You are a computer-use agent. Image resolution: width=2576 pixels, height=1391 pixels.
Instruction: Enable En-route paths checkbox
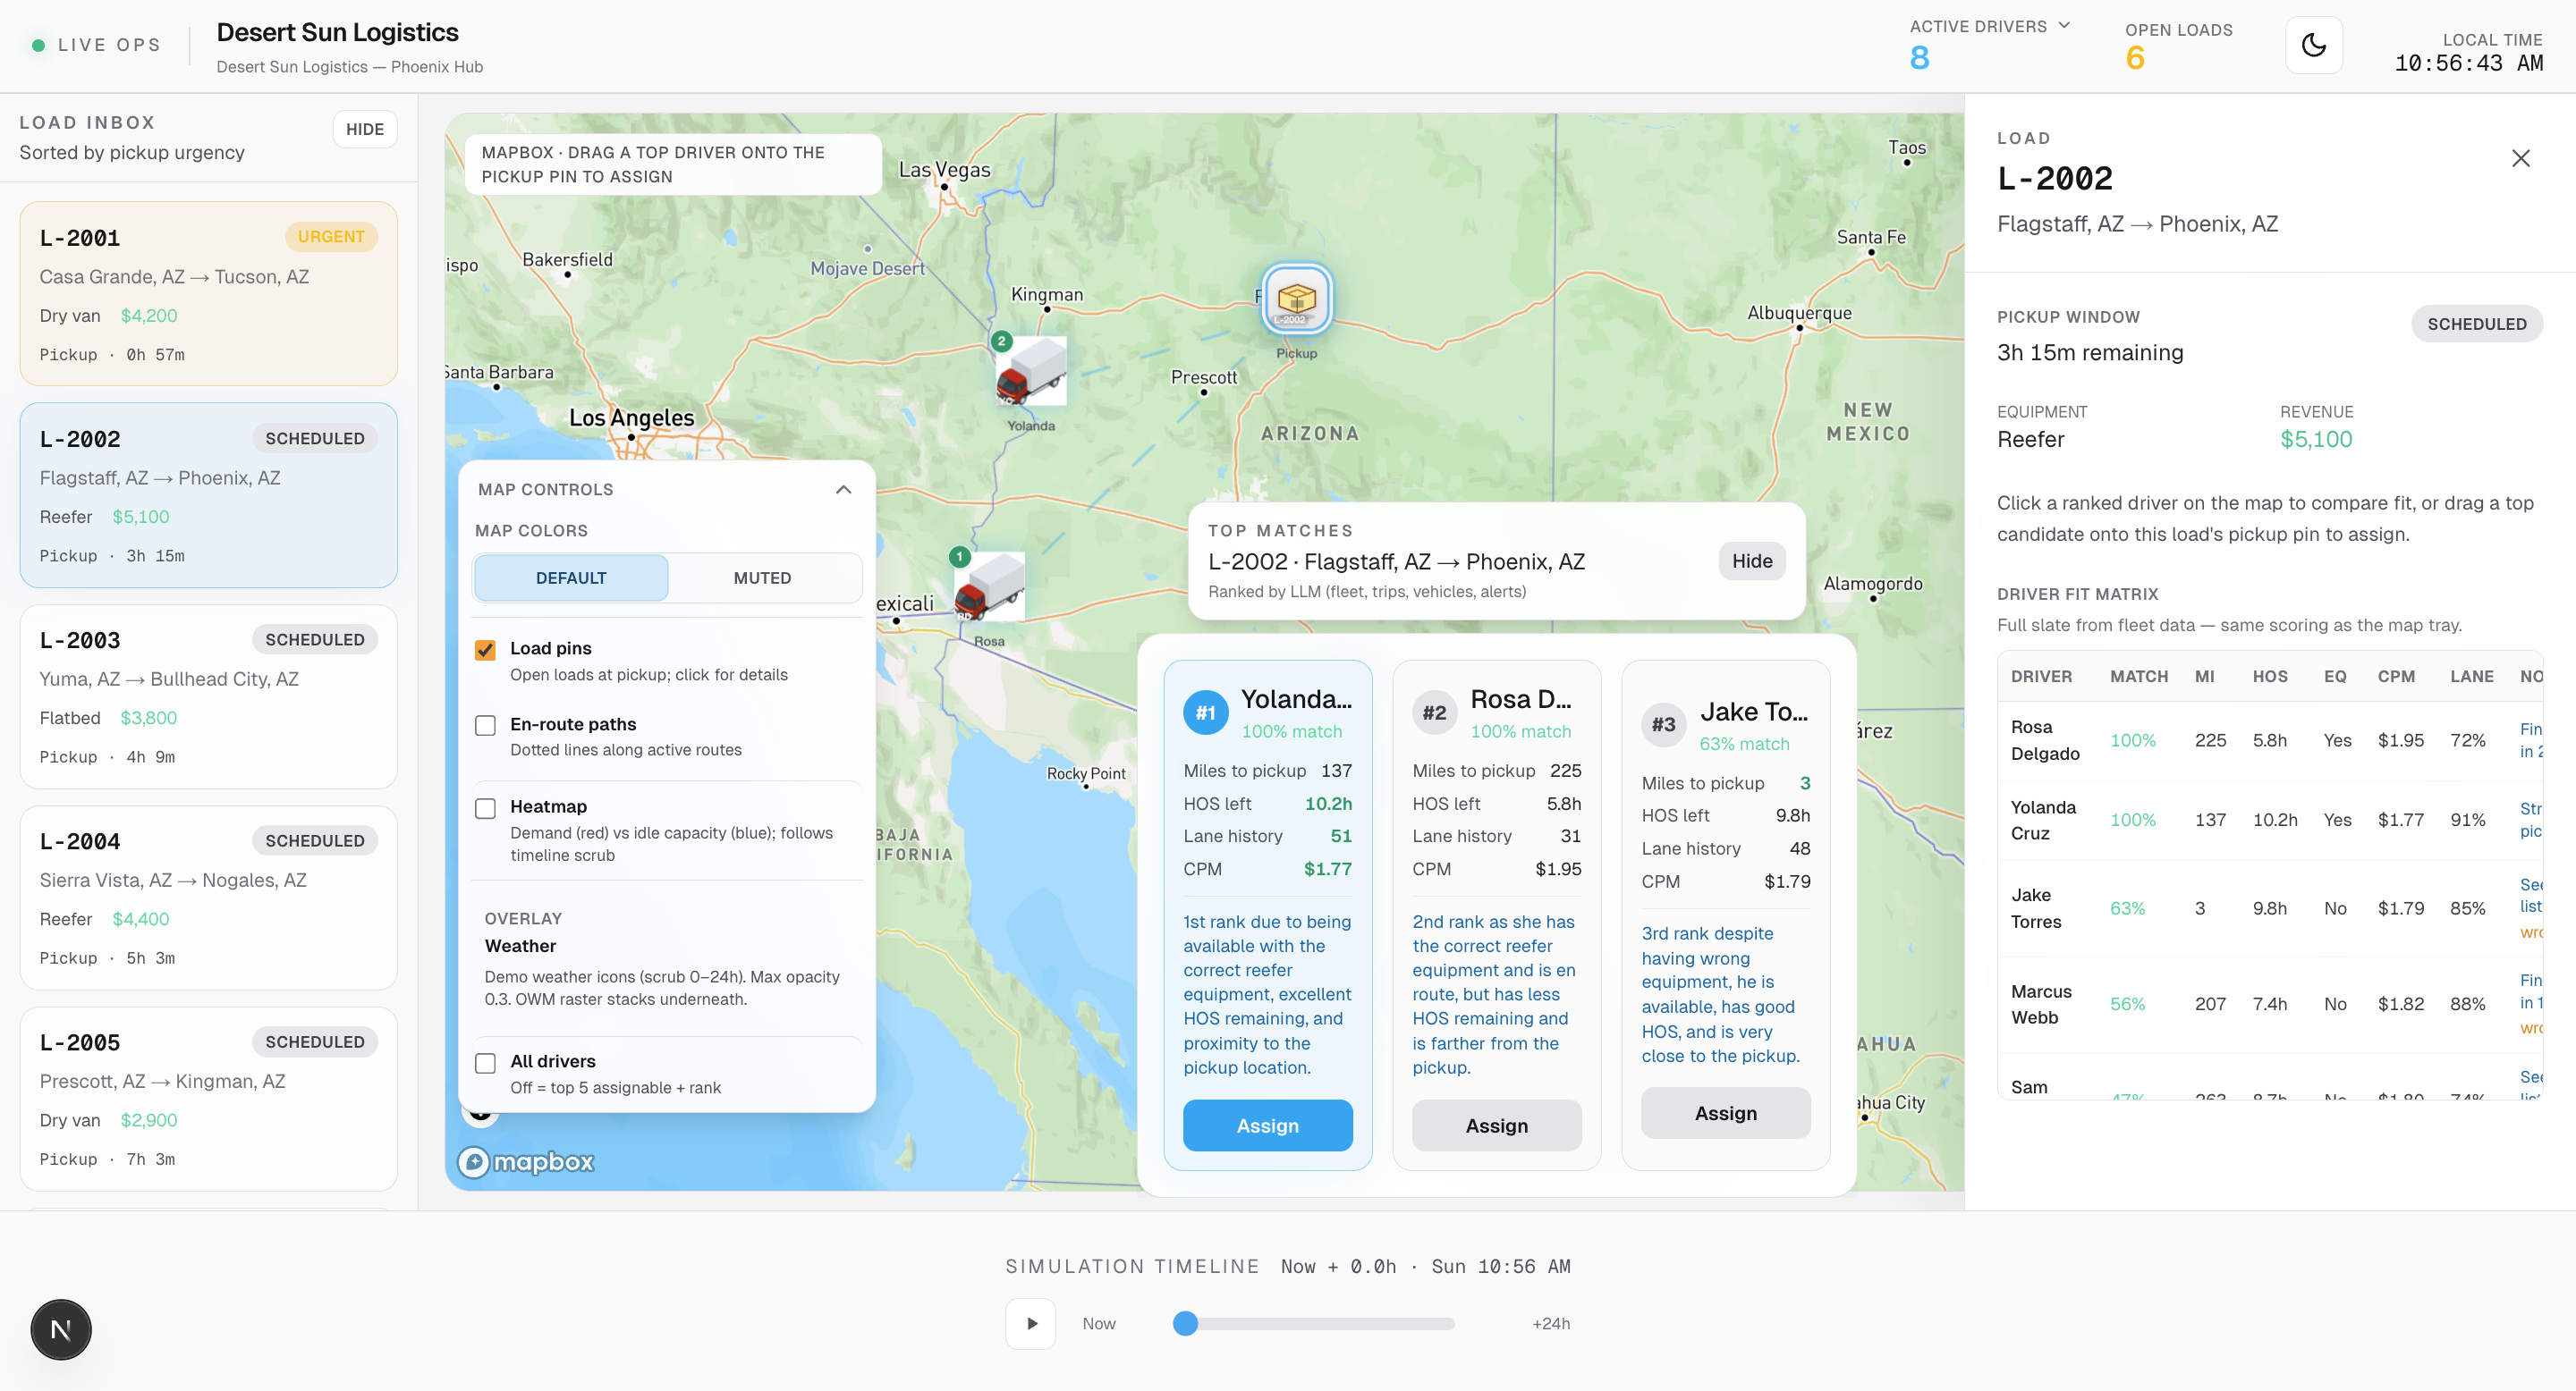pyautogui.click(x=485, y=726)
